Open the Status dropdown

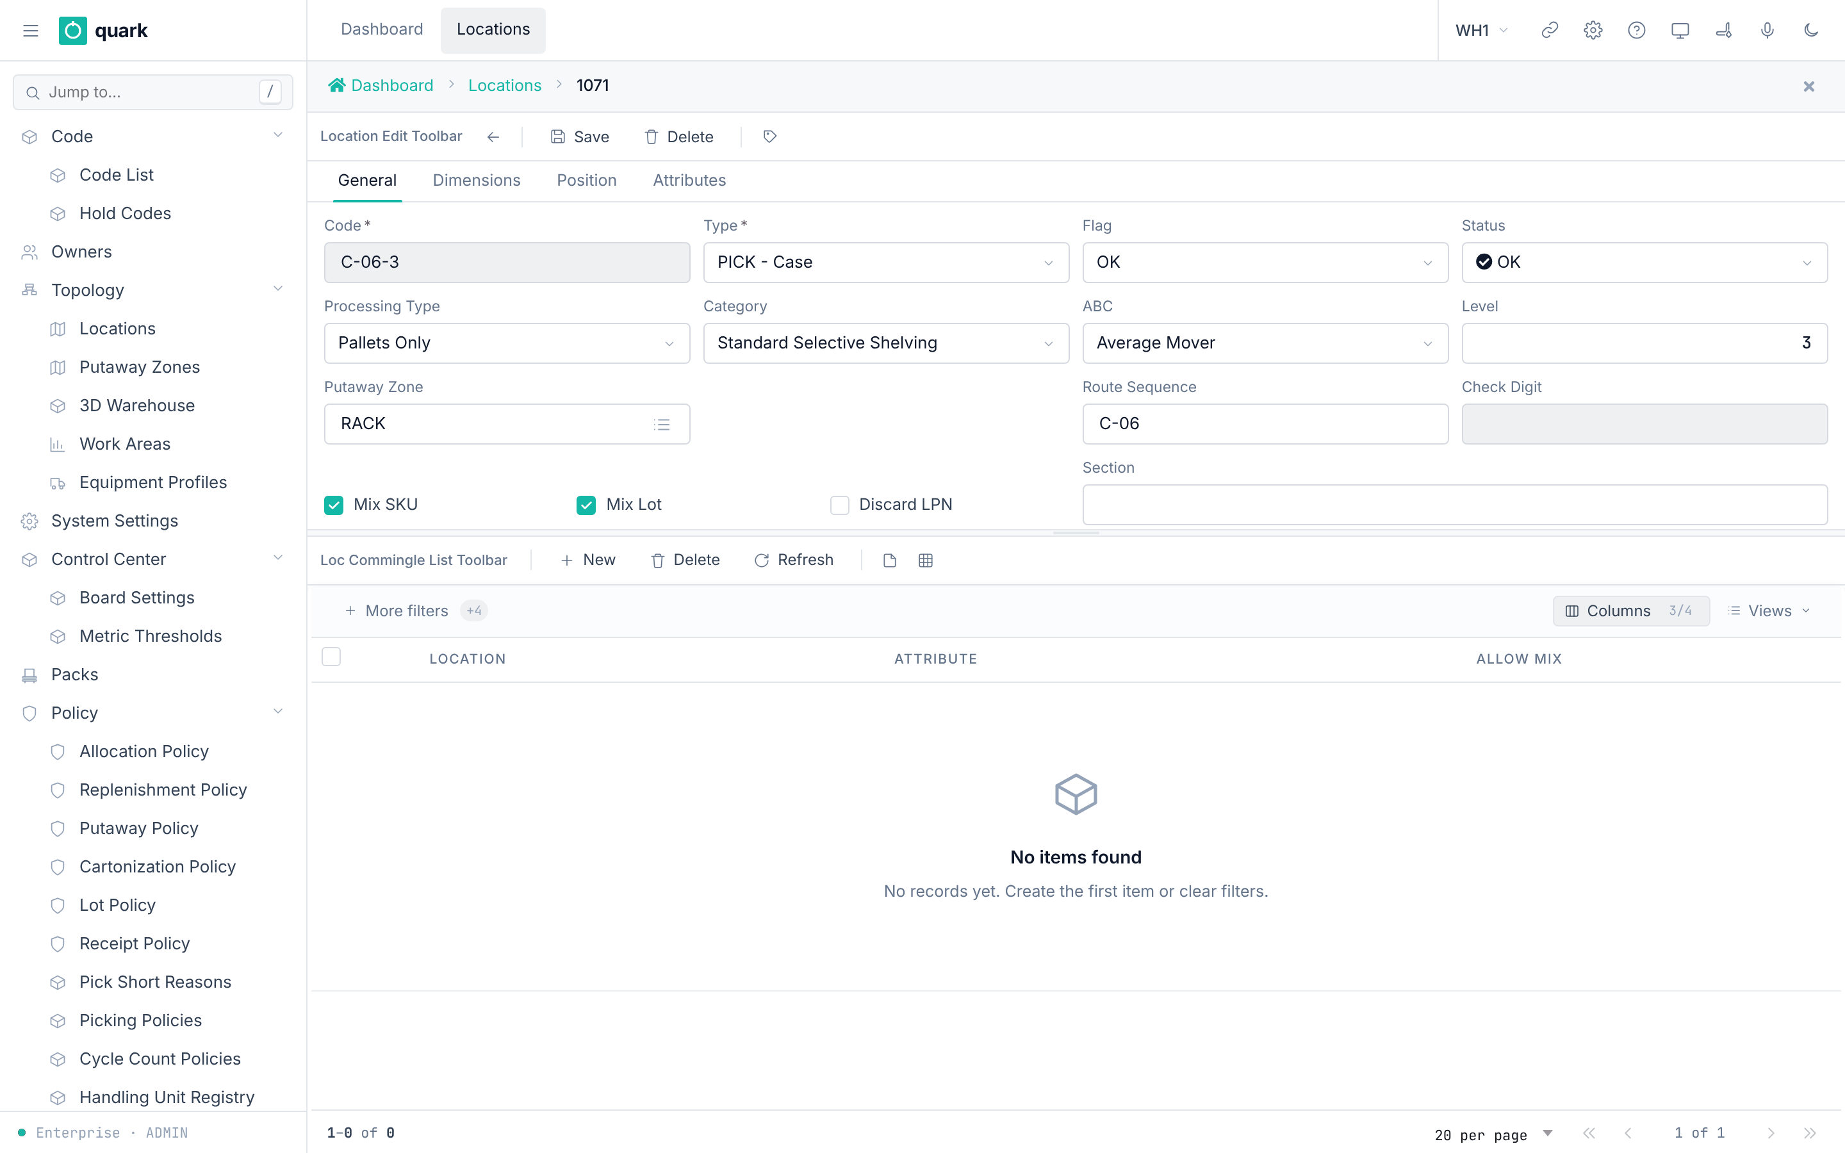tap(1644, 263)
